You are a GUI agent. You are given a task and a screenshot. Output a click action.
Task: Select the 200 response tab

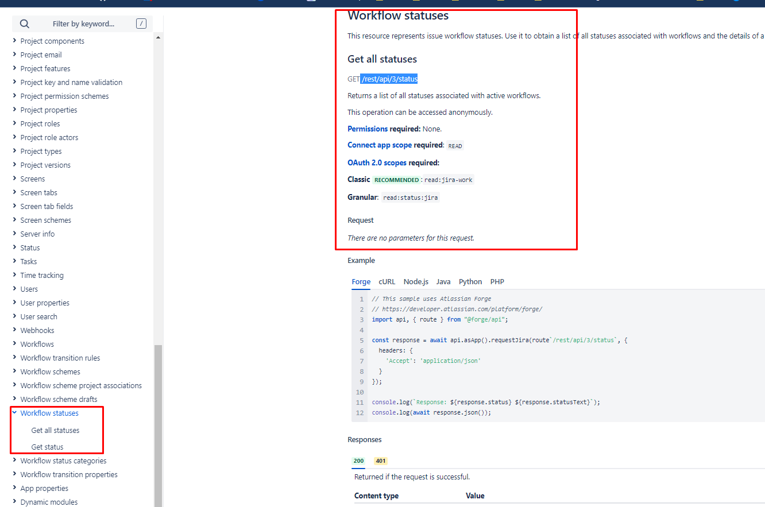pos(358,460)
